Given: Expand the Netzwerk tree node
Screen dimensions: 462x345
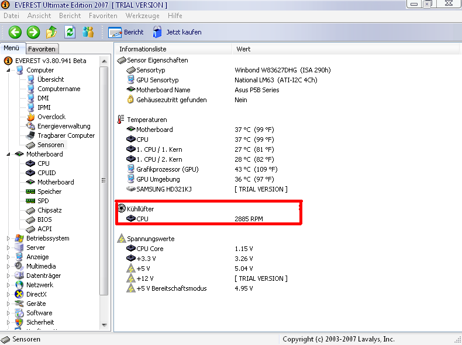Looking at the screenshot, I should (8, 285).
